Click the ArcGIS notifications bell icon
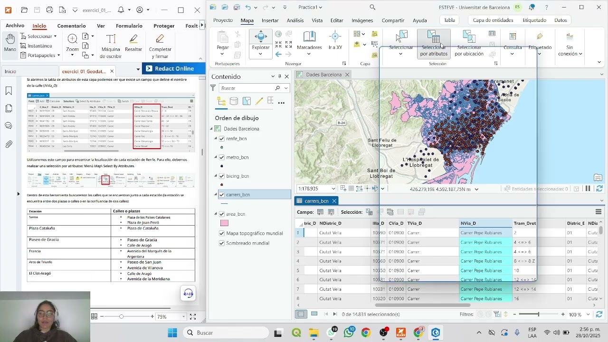Viewport: 608px width, 342px height. pyautogui.click(x=532, y=7)
